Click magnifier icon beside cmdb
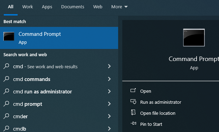This screenshot has width=219, height=132. [6, 129]
